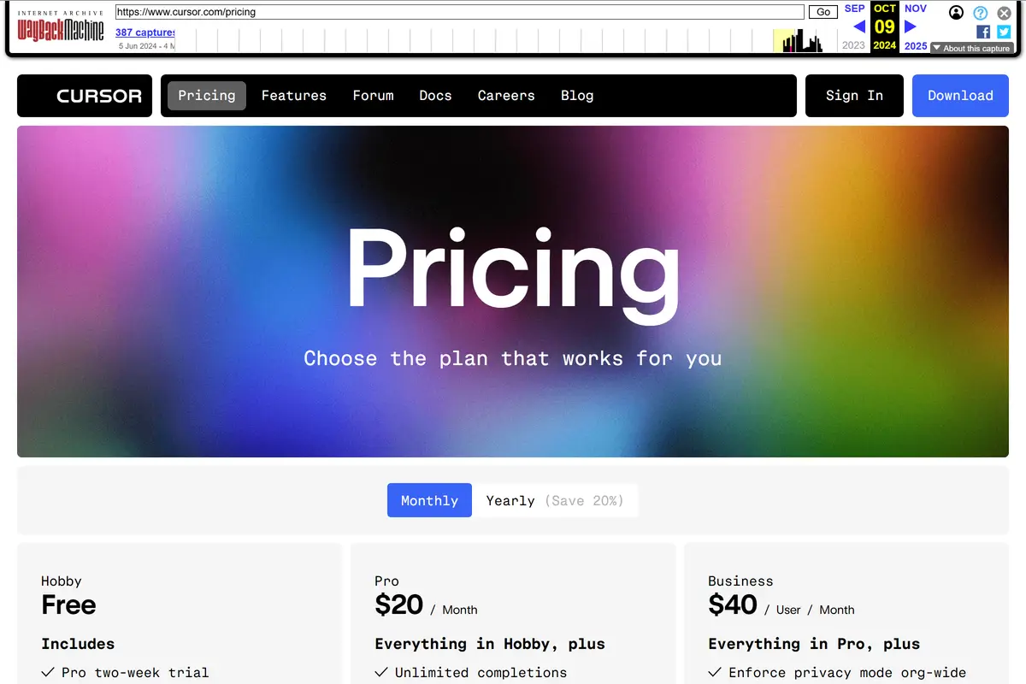Image resolution: width=1026 pixels, height=684 pixels.
Task: Go to next capture with right arrow
Action: pyautogui.click(x=909, y=27)
